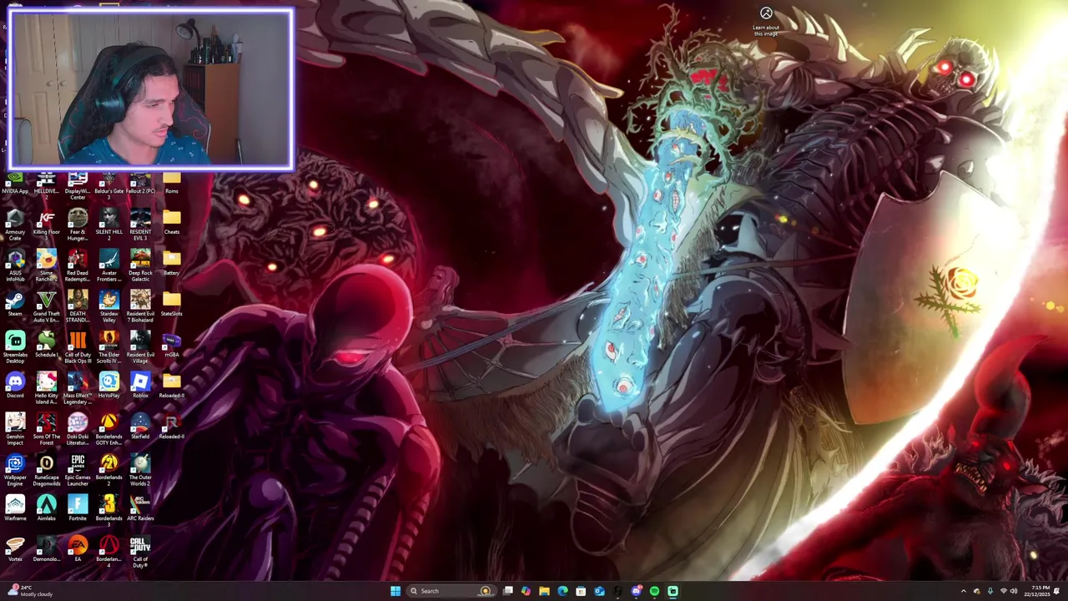Select the Armoury Crate shortcut

15,225
